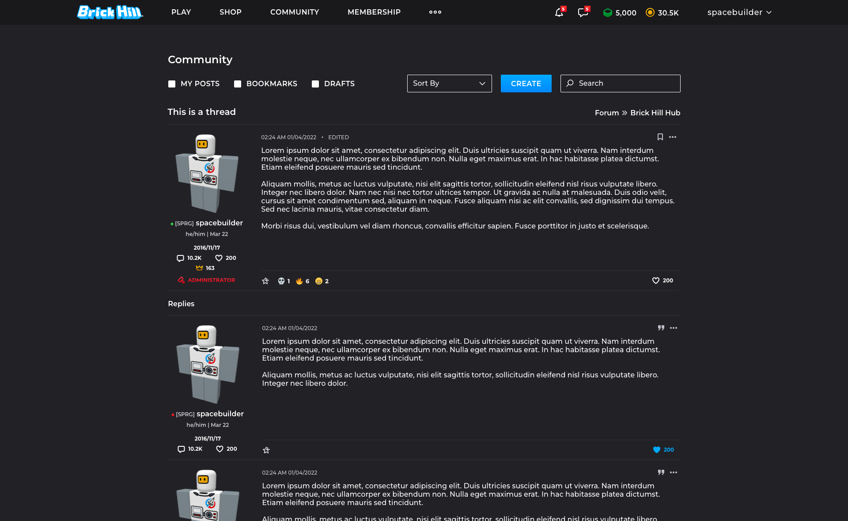Click the Search input field in toolbar

pos(620,83)
